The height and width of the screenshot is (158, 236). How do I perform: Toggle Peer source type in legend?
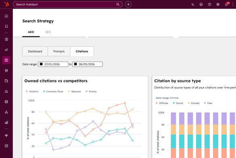click(x=208, y=103)
